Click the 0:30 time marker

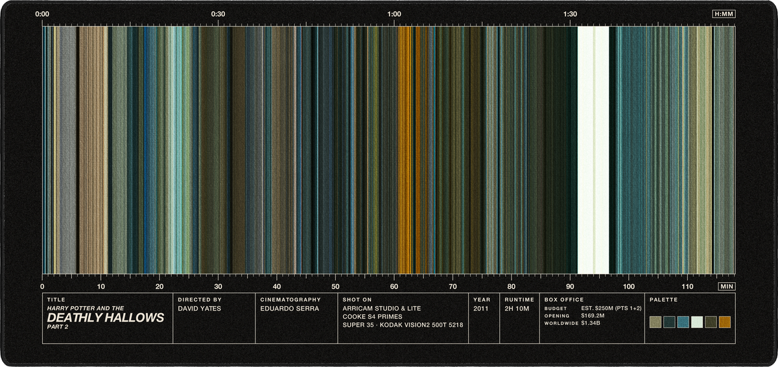tap(218, 14)
